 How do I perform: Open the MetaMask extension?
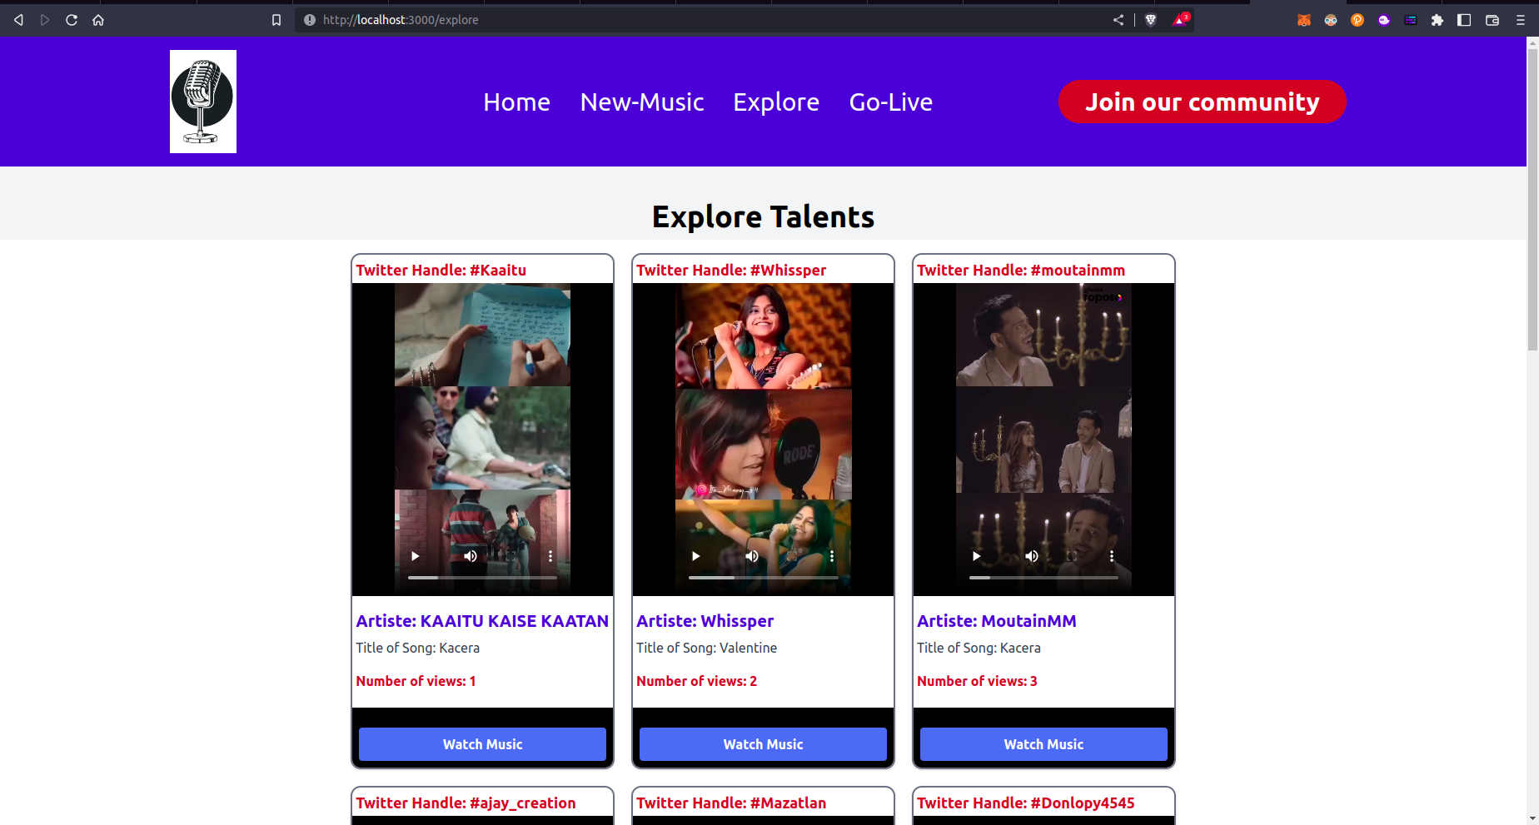pyautogui.click(x=1304, y=20)
